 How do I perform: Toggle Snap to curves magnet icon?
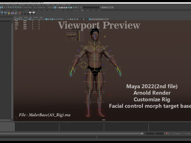click(x=11, y=8)
